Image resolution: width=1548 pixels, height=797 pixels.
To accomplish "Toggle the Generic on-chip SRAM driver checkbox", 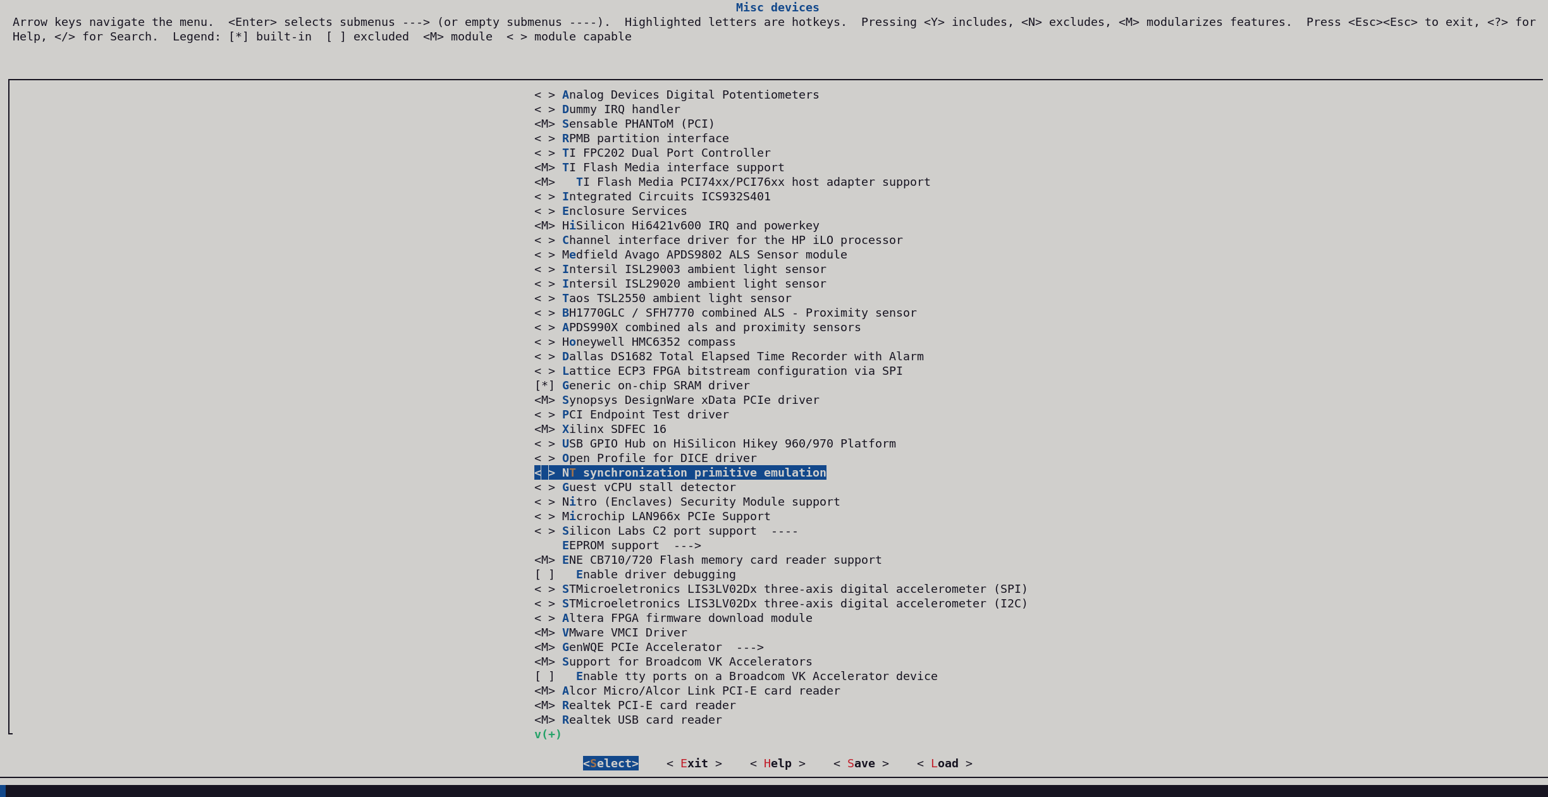I will click(544, 386).
